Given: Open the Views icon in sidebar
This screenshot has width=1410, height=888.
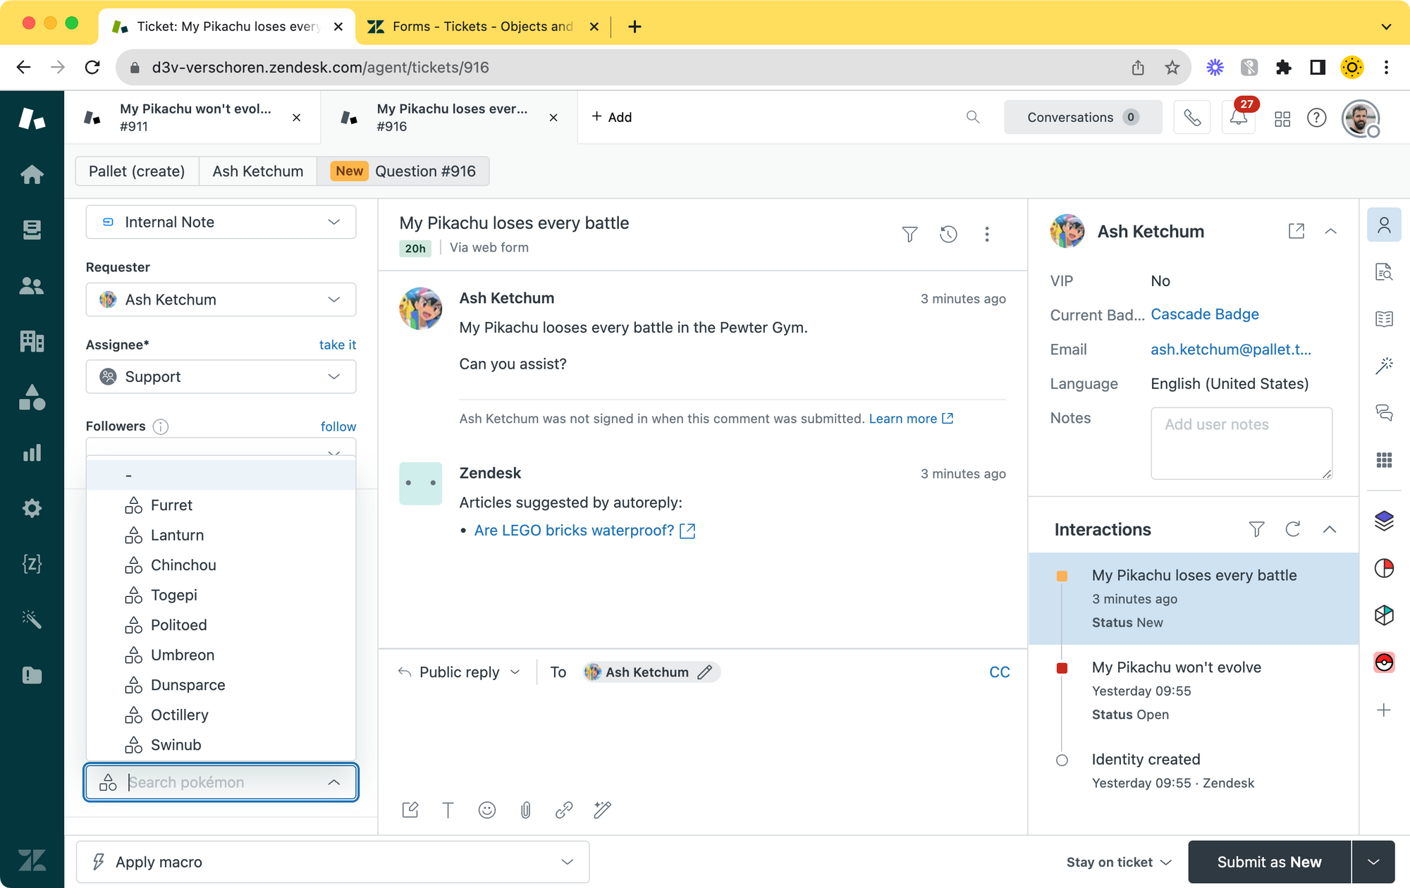Looking at the screenshot, I should point(32,230).
